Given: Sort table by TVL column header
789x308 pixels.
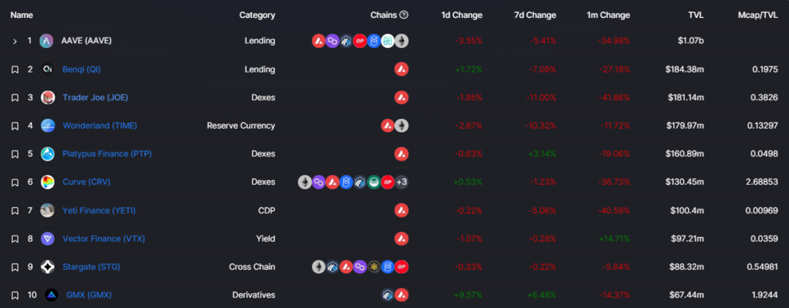Looking at the screenshot, I should click(696, 15).
